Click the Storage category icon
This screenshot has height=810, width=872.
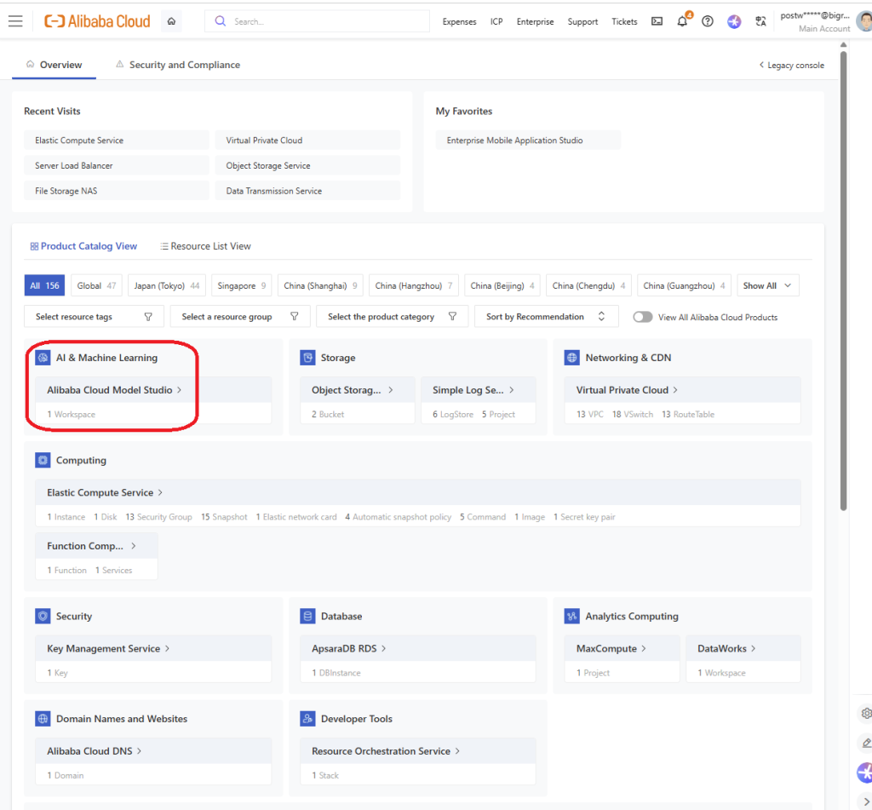coord(307,358)
